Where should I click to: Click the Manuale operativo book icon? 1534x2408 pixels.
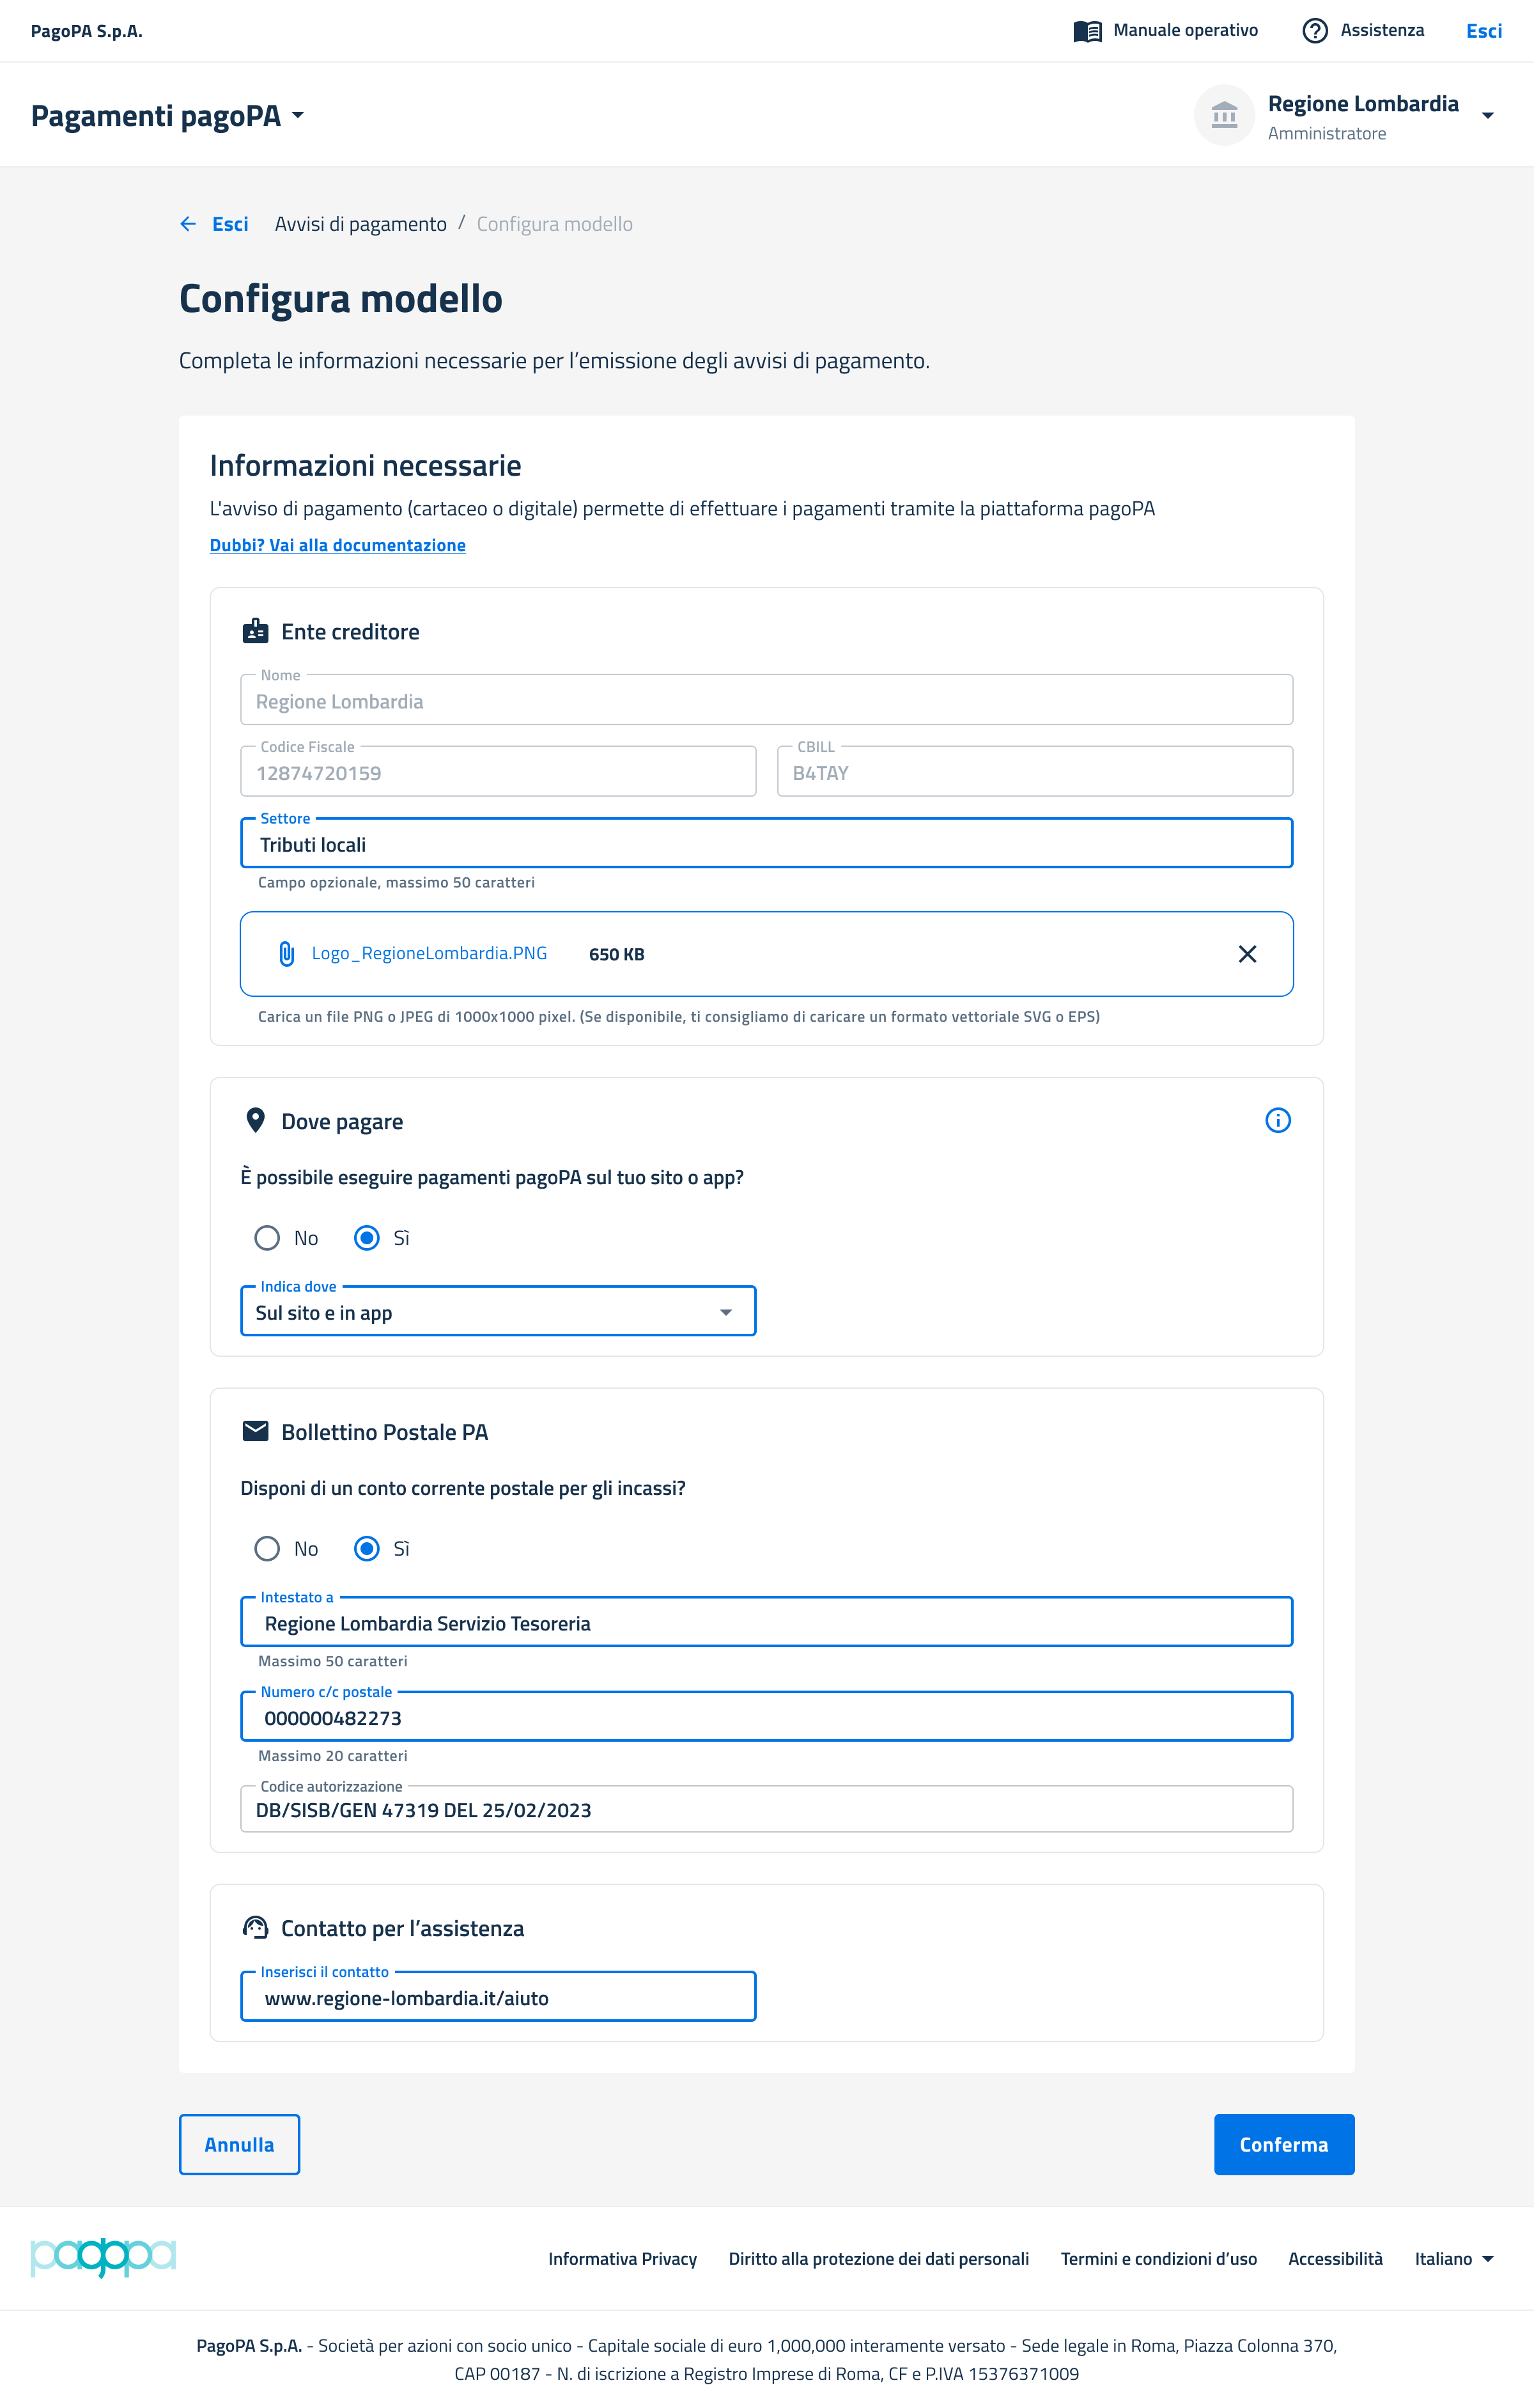(x=1087, y=31)
